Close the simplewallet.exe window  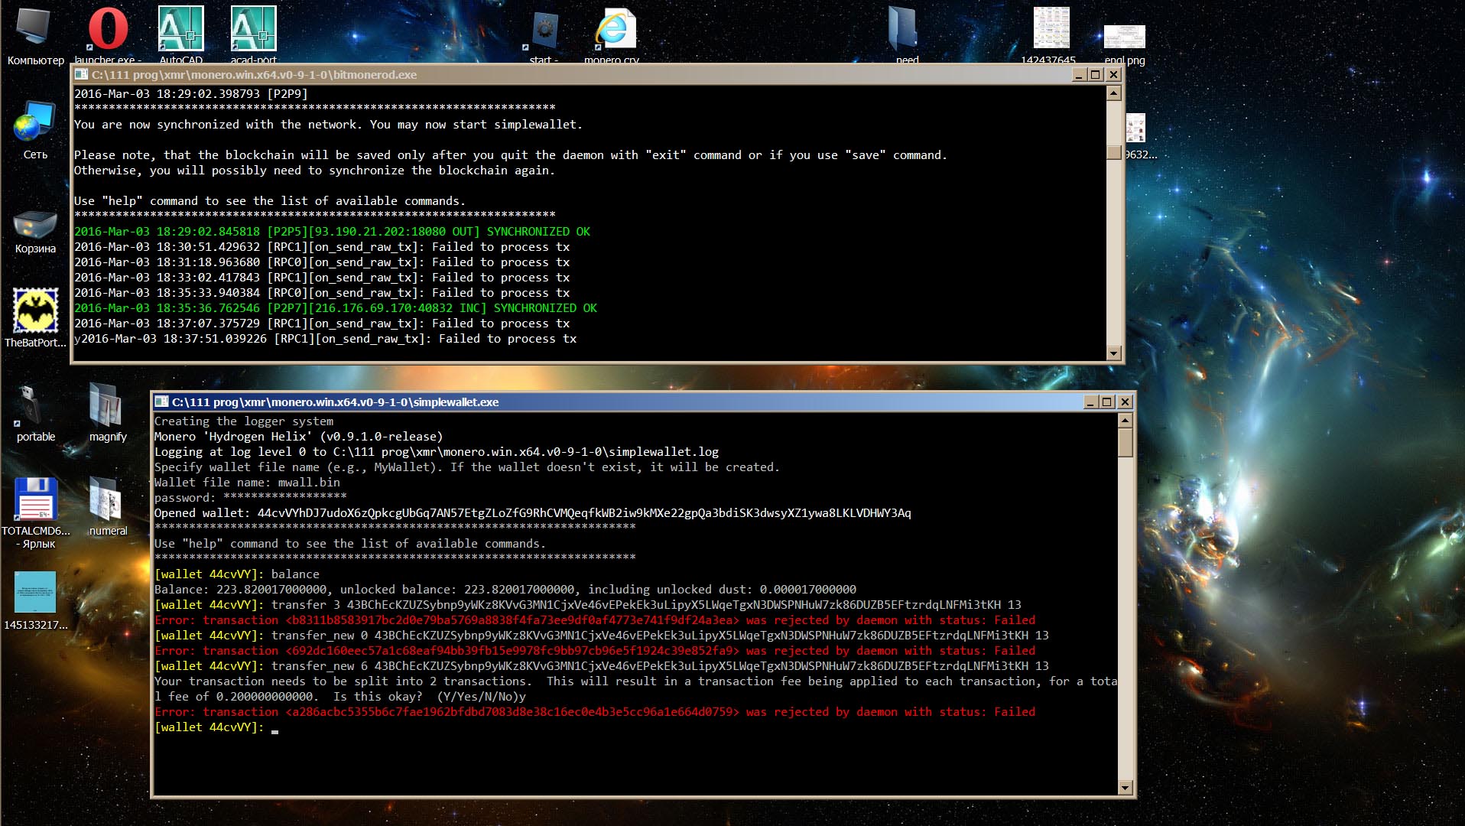1125,402
